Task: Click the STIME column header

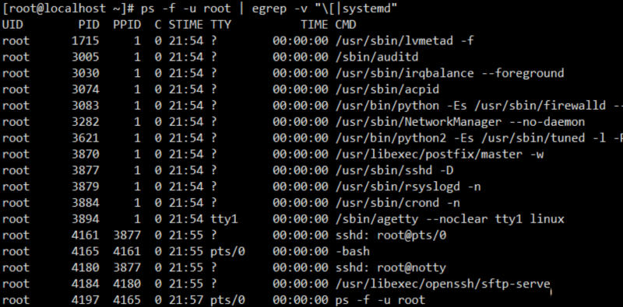Action: click(x=186, y=25)
